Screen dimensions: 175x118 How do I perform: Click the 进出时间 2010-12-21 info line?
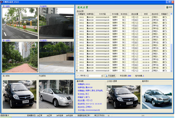point(90,104)
